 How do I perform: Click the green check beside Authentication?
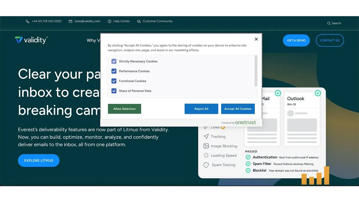click(x=248, y=157)
